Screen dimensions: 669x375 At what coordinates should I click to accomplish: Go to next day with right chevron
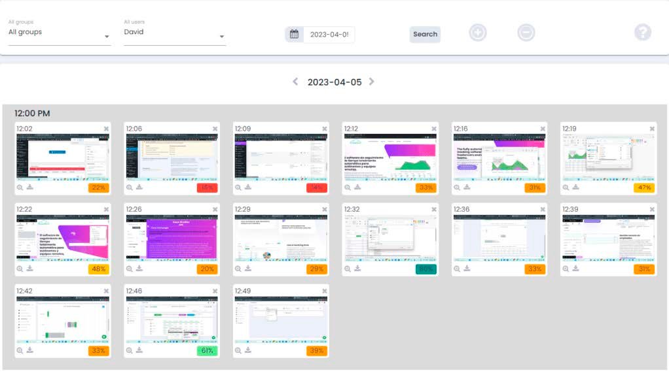pos(372,82)
